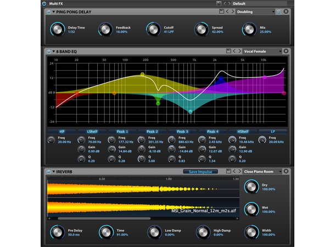Toggle the Peak 4 band button
Viewport: 335px width, 247px height.
coord(213,131)
